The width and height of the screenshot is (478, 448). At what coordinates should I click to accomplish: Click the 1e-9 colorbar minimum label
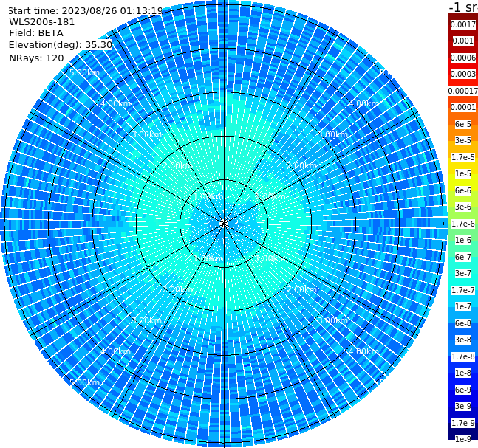click(x=463, y=439)
